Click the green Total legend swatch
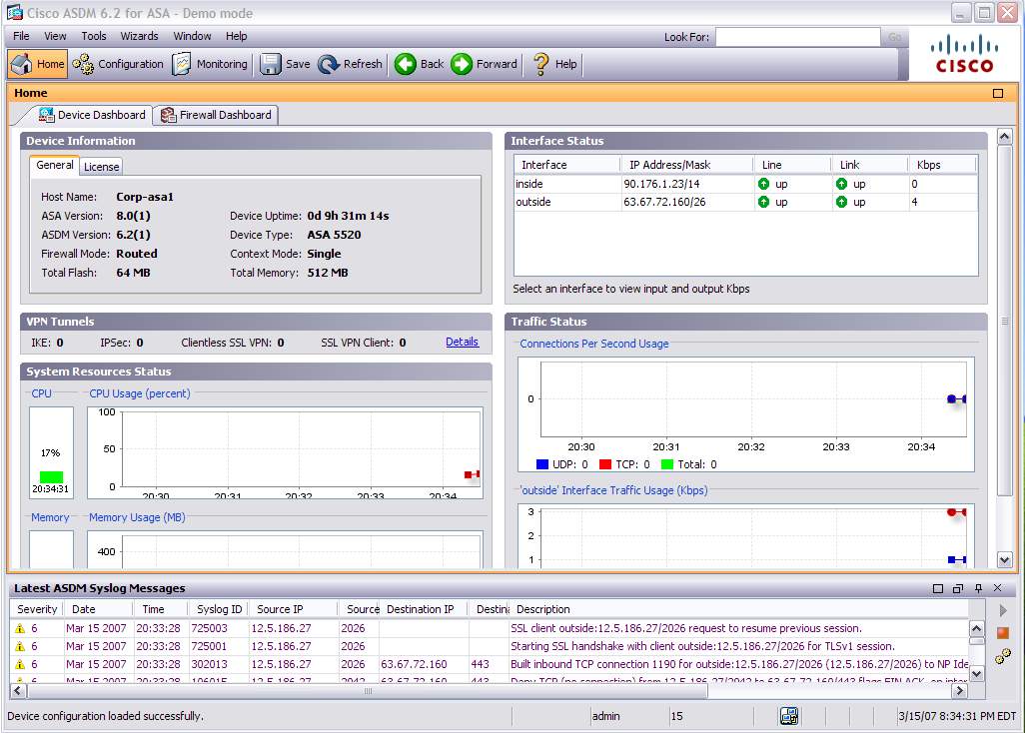This screenshot has width=1025, height=733. (667, 464)
